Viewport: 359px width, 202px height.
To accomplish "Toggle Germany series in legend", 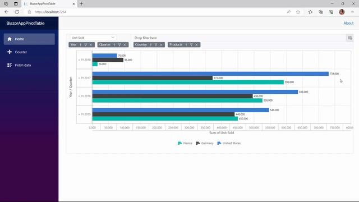I will (205, 143).
